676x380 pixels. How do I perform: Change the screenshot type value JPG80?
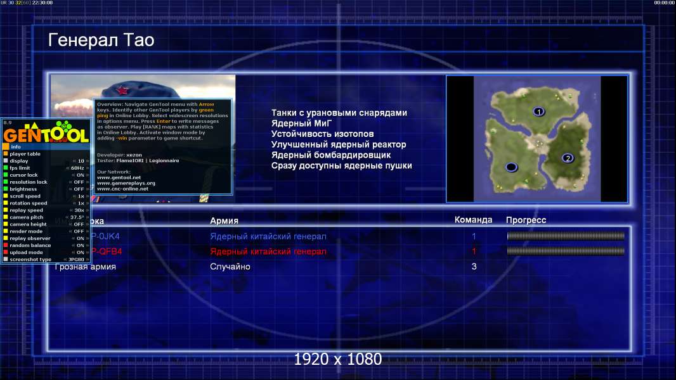click(x=76, y=260)
